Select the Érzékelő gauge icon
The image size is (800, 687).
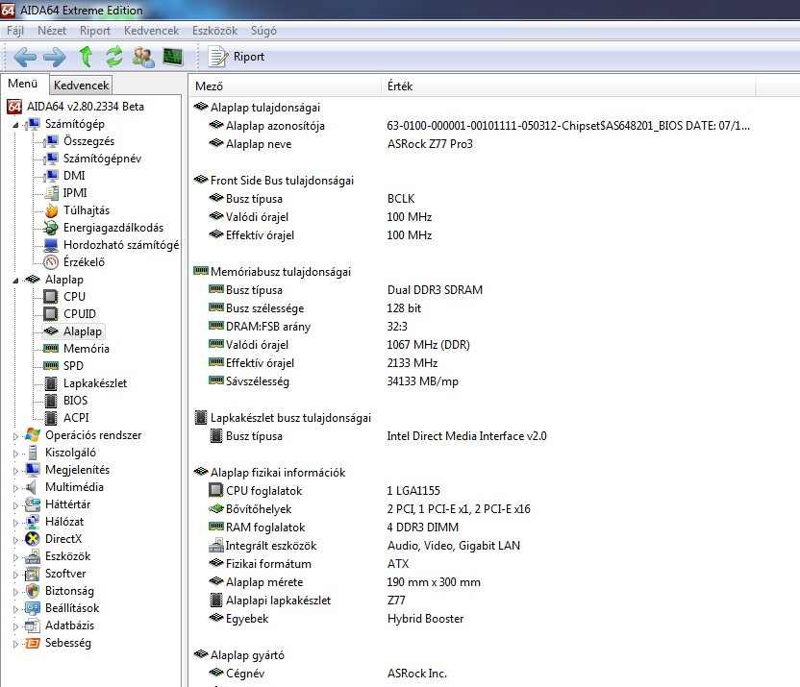pos(51,262)
